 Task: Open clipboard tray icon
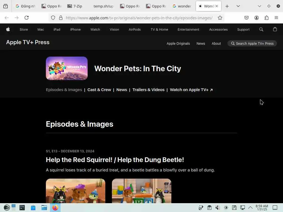(x=209, y=208)
